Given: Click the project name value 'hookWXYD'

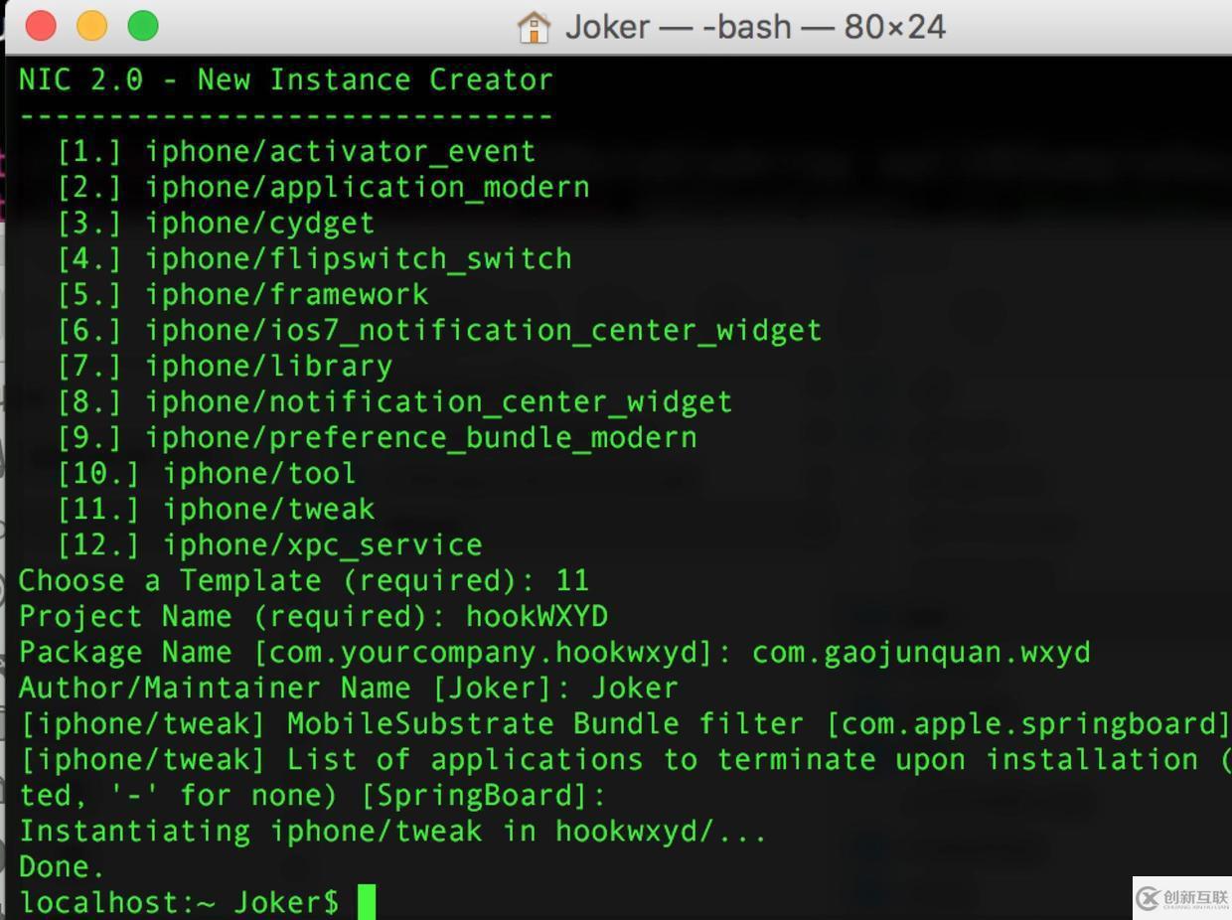Looking at the screenshot, I should [x=537, y=616].
